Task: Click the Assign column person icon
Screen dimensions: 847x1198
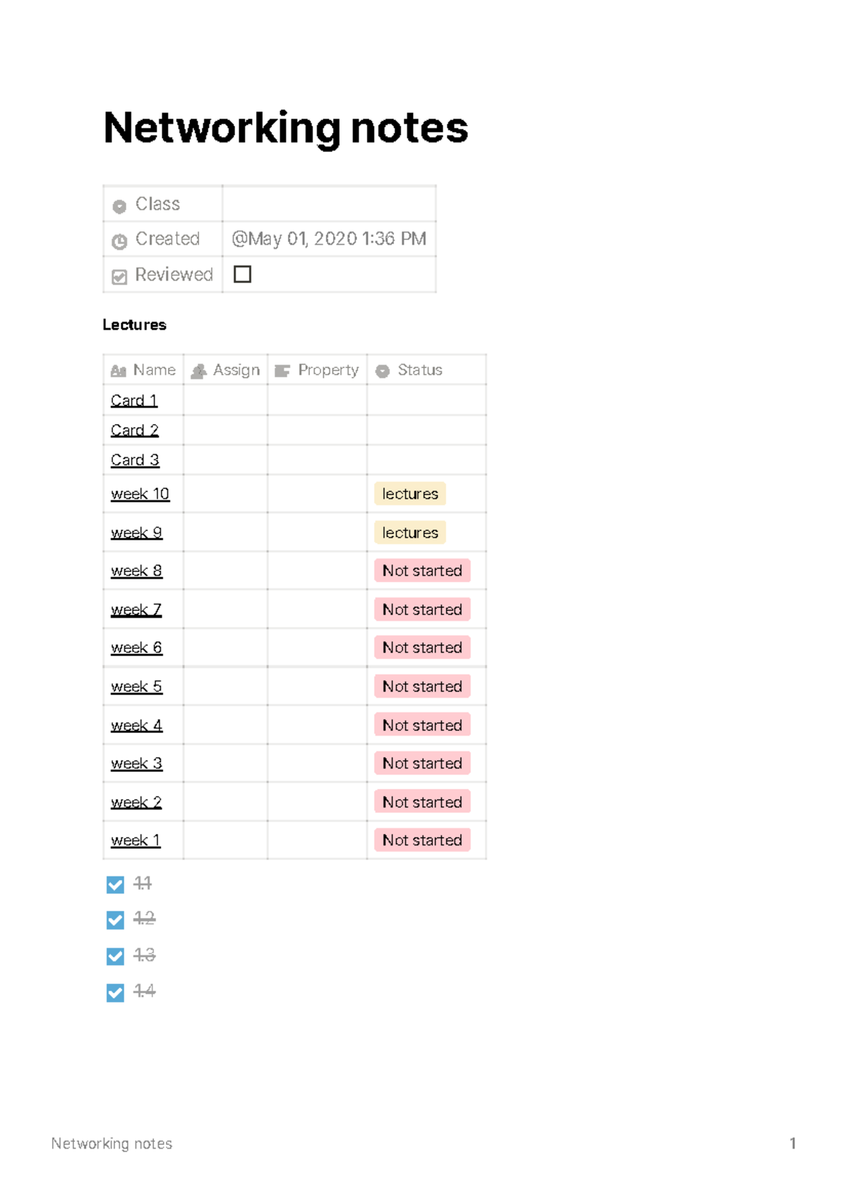Action: [x=199, y=371]
